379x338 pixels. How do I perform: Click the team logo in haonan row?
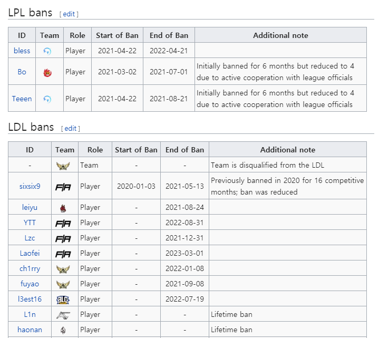63,330
